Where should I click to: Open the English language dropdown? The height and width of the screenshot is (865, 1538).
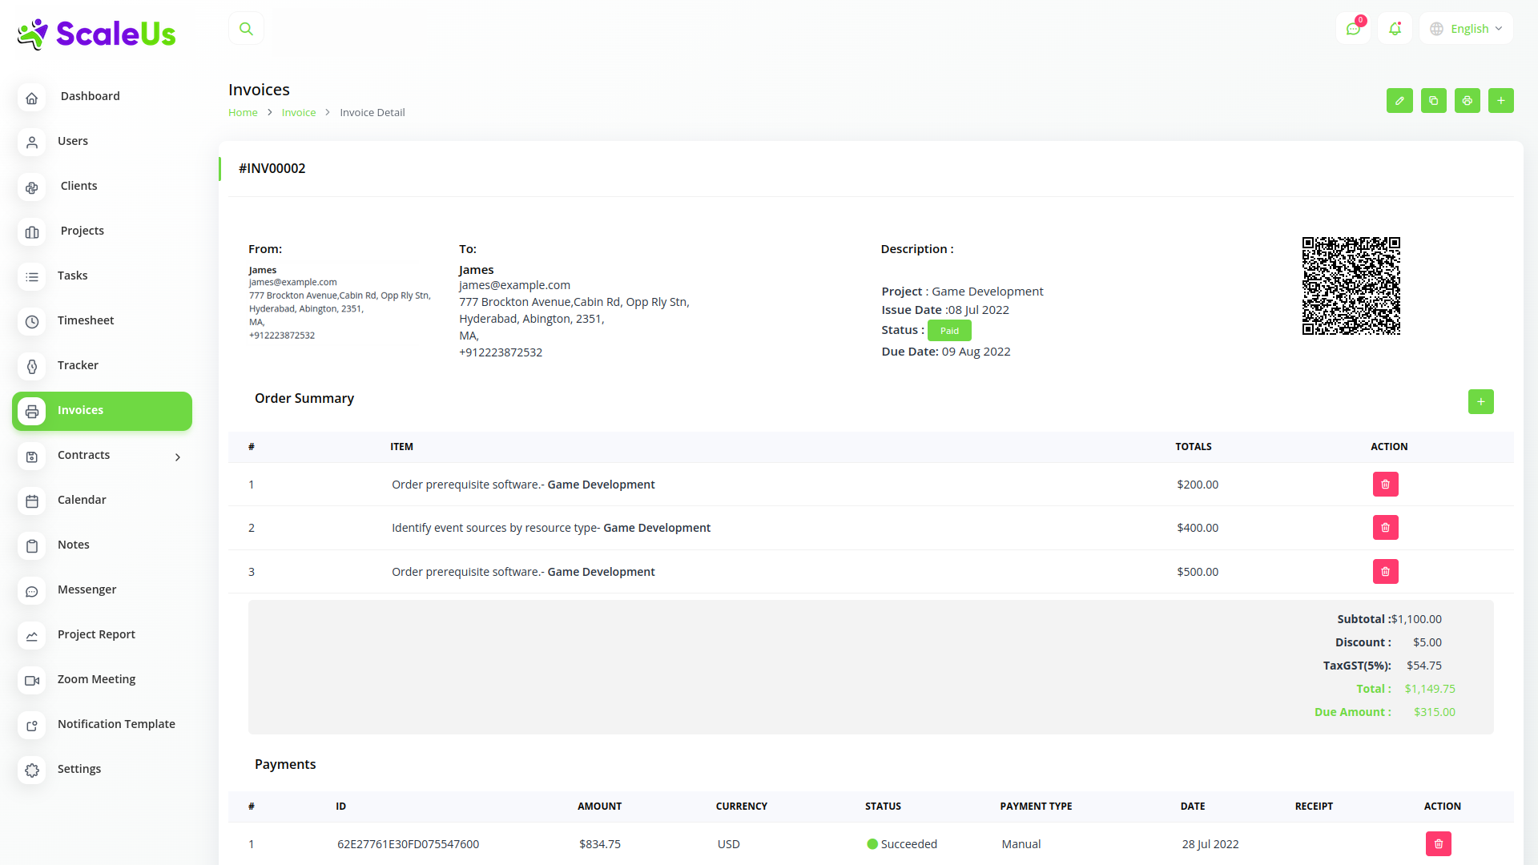tap(1466, 29)
